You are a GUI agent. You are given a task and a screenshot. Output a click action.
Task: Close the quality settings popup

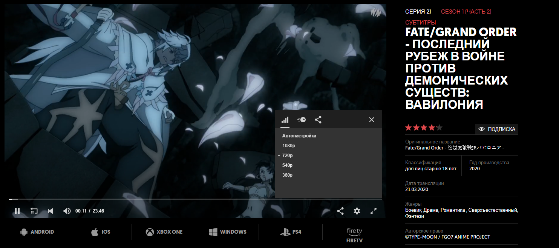click(x=372, y=120)
